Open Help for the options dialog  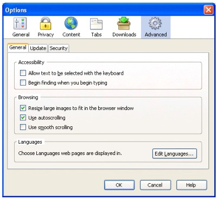[x=192, y=185]
